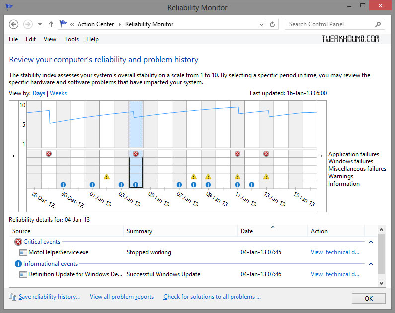
Task: Select information icon on 07-Jan-13
Action: [179, 185]
